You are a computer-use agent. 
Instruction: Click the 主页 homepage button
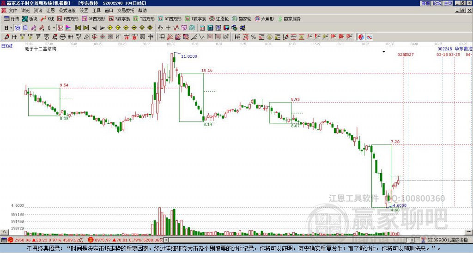coord(448,3)
